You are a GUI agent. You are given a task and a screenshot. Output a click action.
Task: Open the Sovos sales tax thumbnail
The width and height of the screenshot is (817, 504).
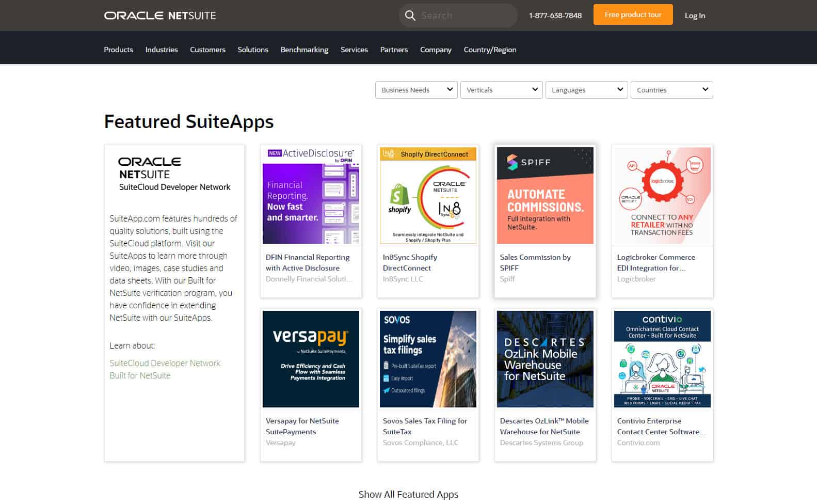(428, 359)
